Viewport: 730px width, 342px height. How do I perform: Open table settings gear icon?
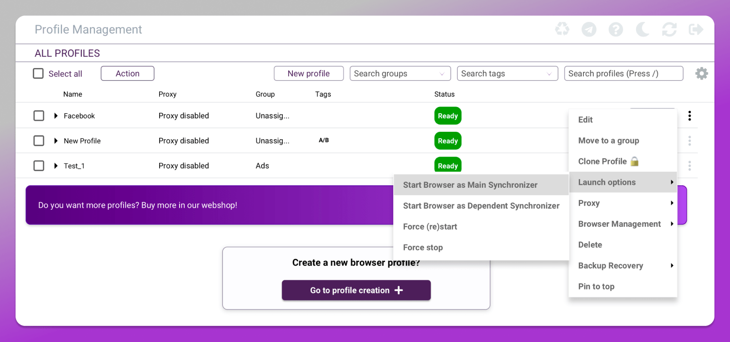701,73
